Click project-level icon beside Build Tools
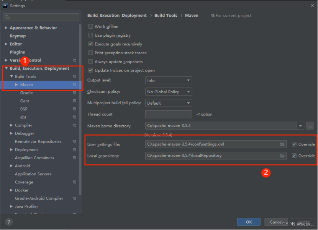318x230 pixels. click(x=75, y=76)
